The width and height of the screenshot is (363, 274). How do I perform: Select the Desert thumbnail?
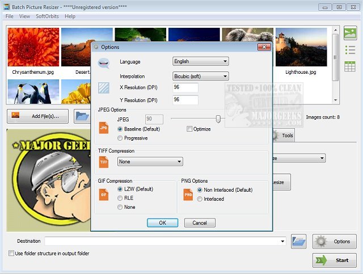click(76, 47)
